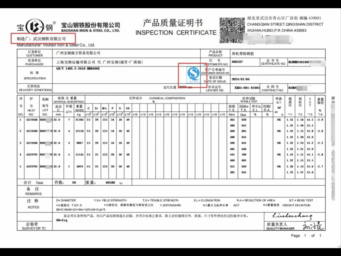Click the 'QUALITY MANAGER' label
341x256 pixels.
[x=280, y=229]
